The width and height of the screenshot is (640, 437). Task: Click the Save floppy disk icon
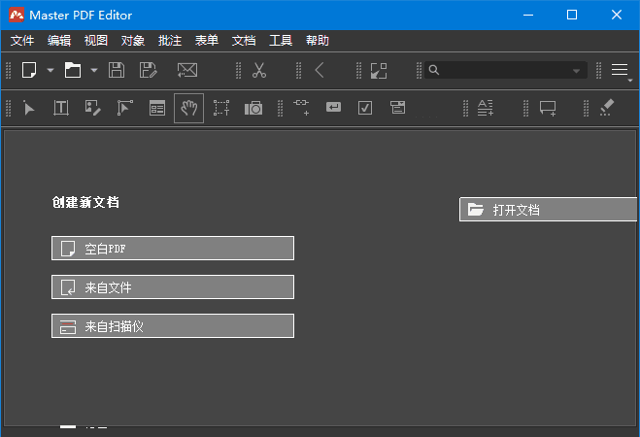coord(117,70)
